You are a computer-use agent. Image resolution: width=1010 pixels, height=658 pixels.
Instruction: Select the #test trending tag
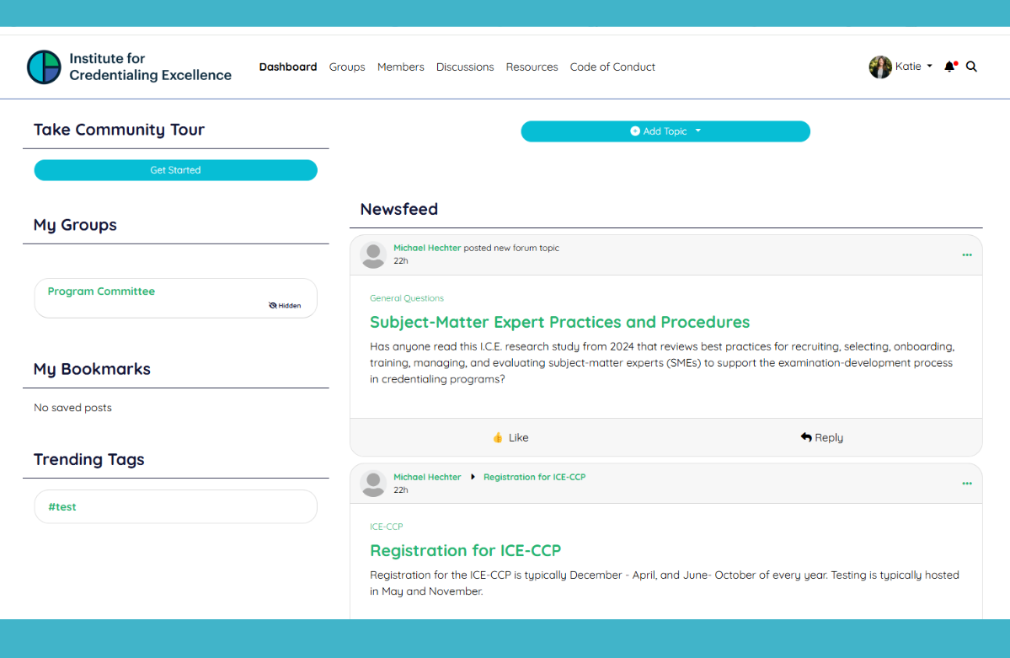tap(62, 506)
